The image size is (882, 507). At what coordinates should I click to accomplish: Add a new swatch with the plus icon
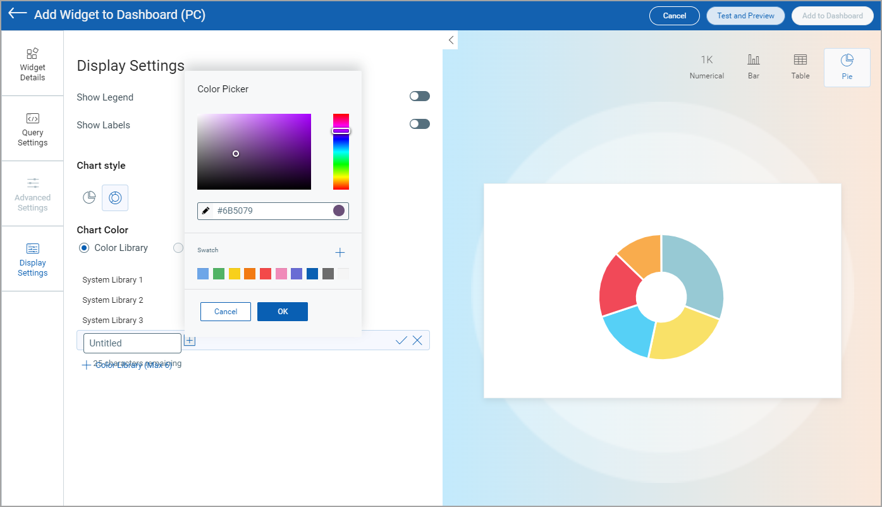tap(340, 252)
